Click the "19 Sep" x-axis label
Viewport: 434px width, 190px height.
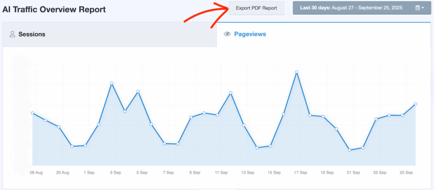tap(327, 173)
